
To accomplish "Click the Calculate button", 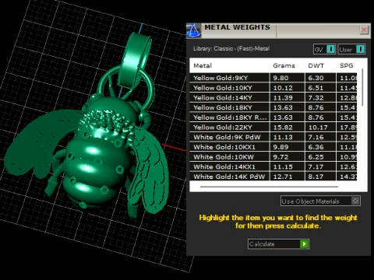I will (x=278, y=244).
